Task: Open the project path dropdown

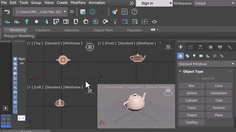Action: pyautogui.click(x=41, y=12)
